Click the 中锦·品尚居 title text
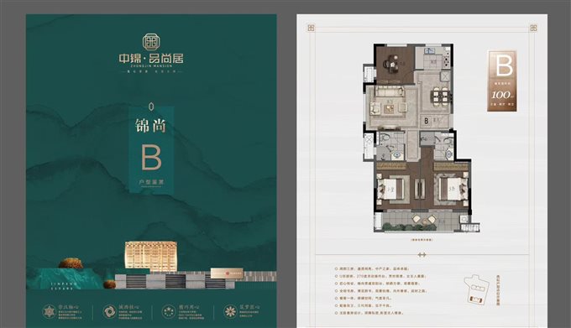The image size is (571, 328). click(151, 59)
